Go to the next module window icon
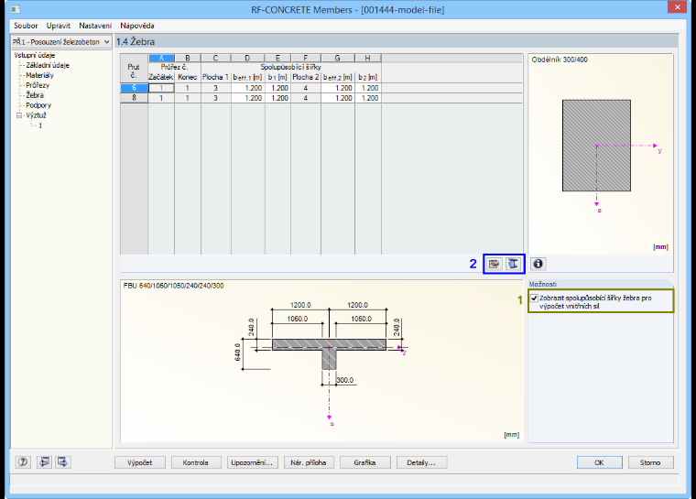Viewport: 696px width, 499px height. click(x=62, y=462)
